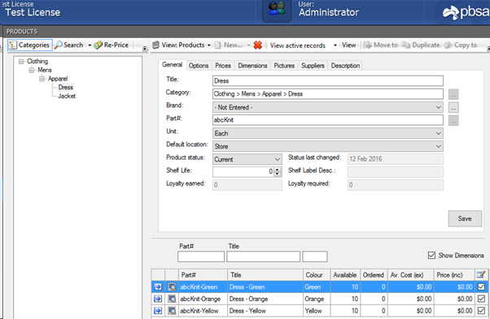Click the pbsa logo
Screen dimensions: 490x319
tap(466, 12)
